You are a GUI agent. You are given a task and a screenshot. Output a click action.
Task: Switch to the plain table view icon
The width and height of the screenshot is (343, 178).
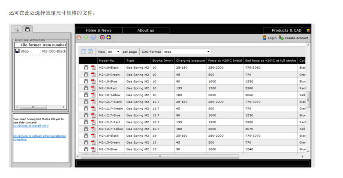click(x=84, y=51)
